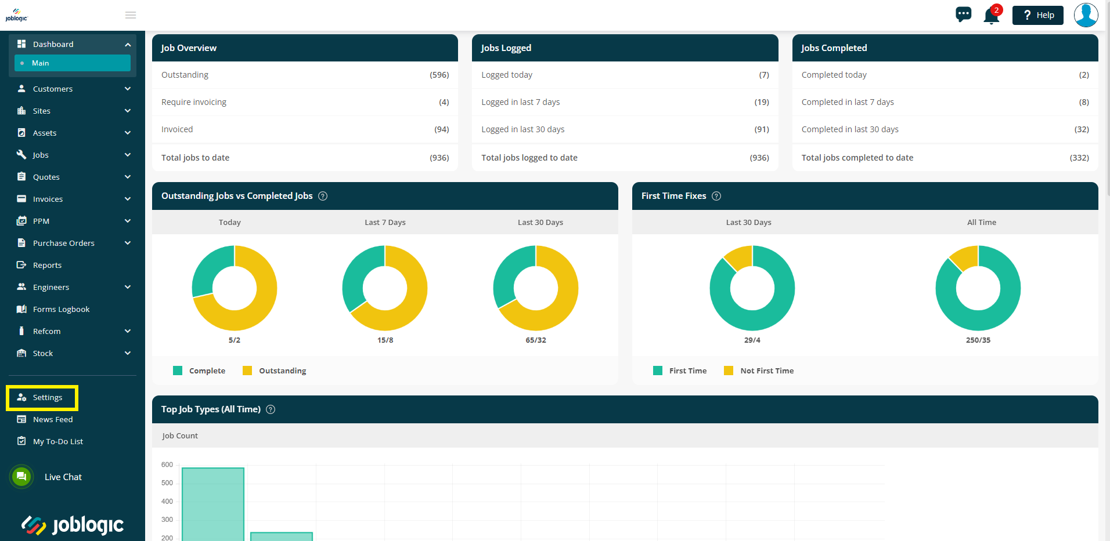Click the All Time first time fixes donut
This screenshot has height=541, width=1110.
point(978,288)
